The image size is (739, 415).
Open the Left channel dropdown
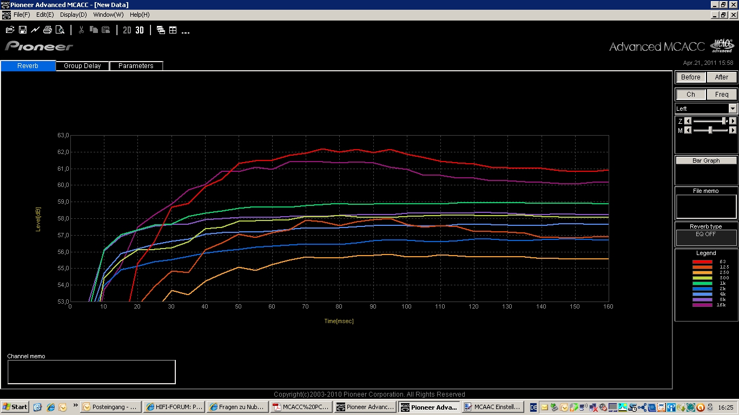click(733, 109)
